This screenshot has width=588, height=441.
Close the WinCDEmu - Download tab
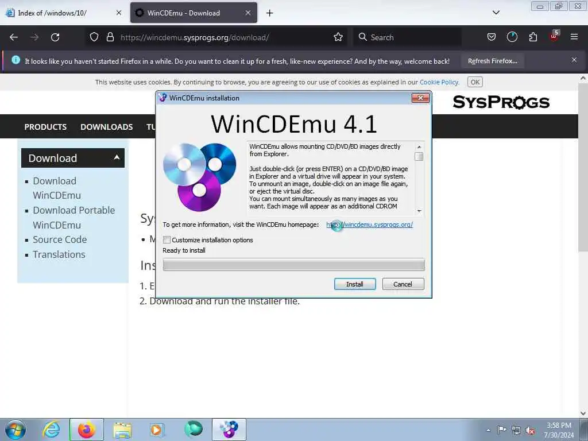(x=248, y=13)
